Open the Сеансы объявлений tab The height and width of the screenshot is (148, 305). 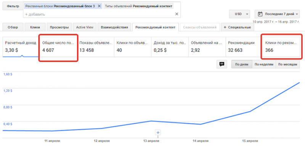click(200, 27)
